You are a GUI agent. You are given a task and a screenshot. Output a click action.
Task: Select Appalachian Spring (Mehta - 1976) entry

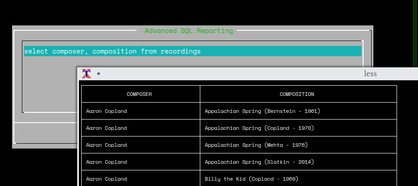pyautogui.click(x=256, y=145)
